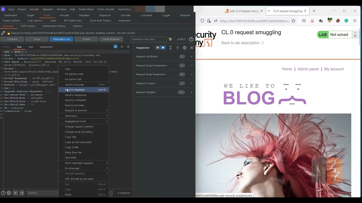Click the bottom-left help icon in editor
The width and height of the screenshot is (362, 203).
(x=3, y=193)
